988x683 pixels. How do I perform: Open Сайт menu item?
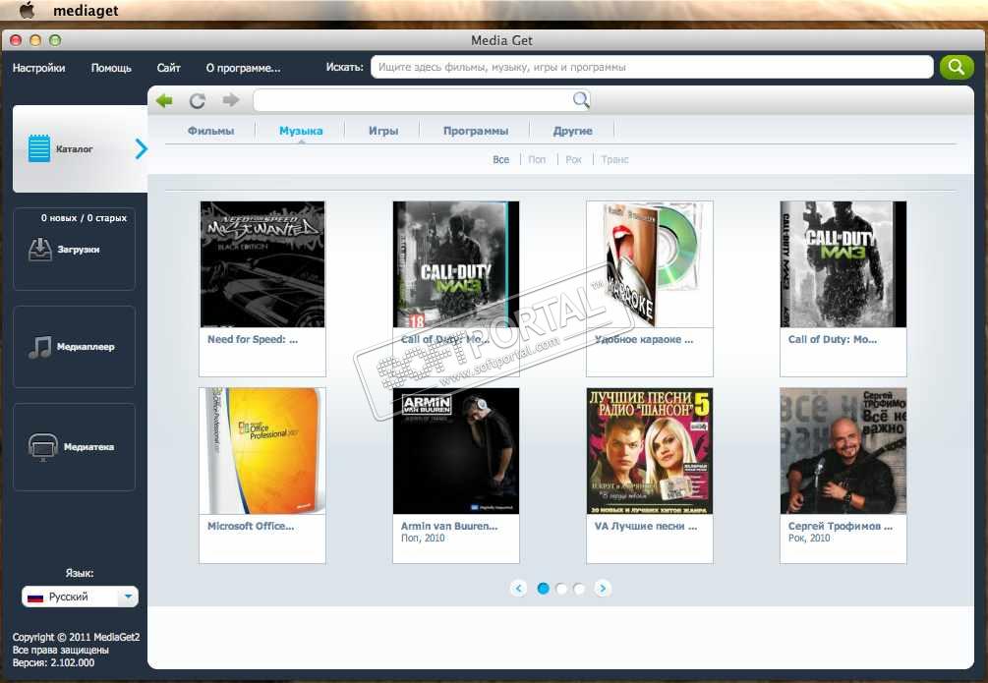pyautogui.click(x=168, y=68)
